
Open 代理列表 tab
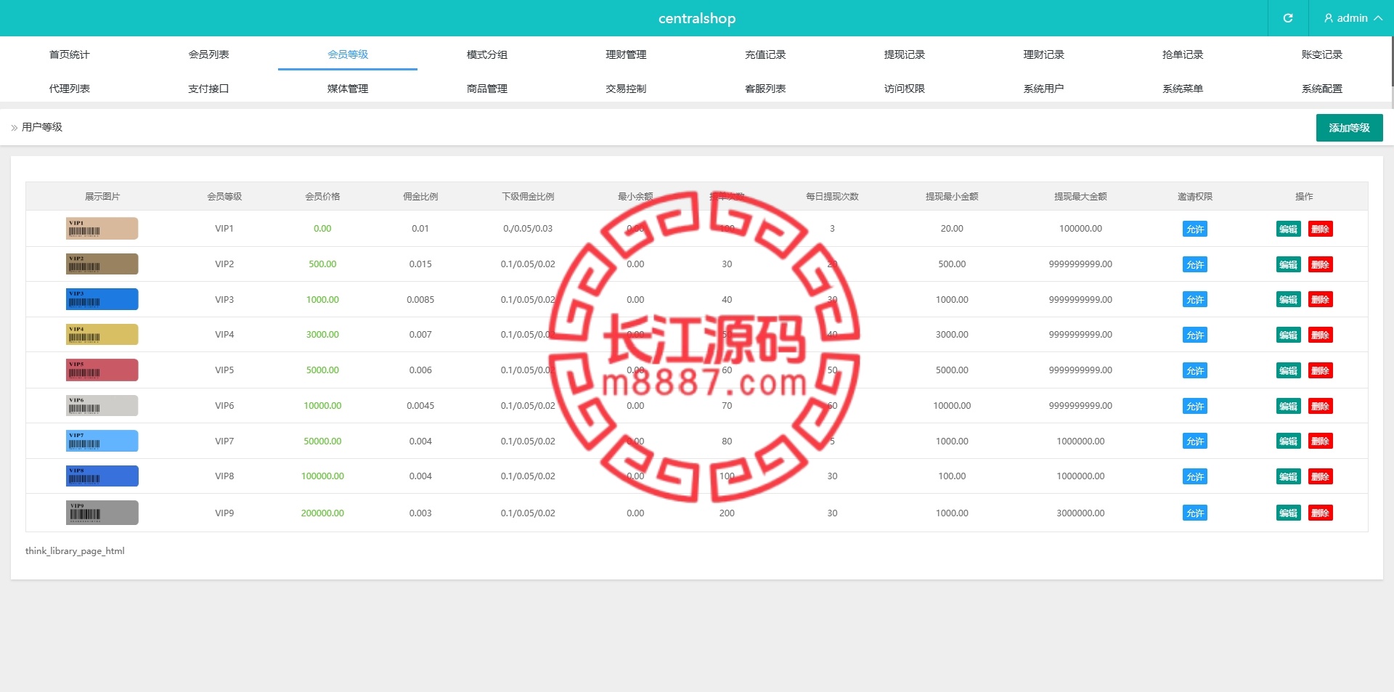70,89
